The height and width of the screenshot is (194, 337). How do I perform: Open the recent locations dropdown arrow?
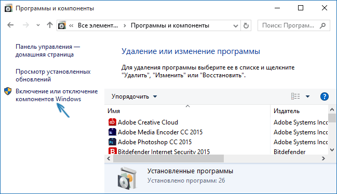tap(38, 25)
